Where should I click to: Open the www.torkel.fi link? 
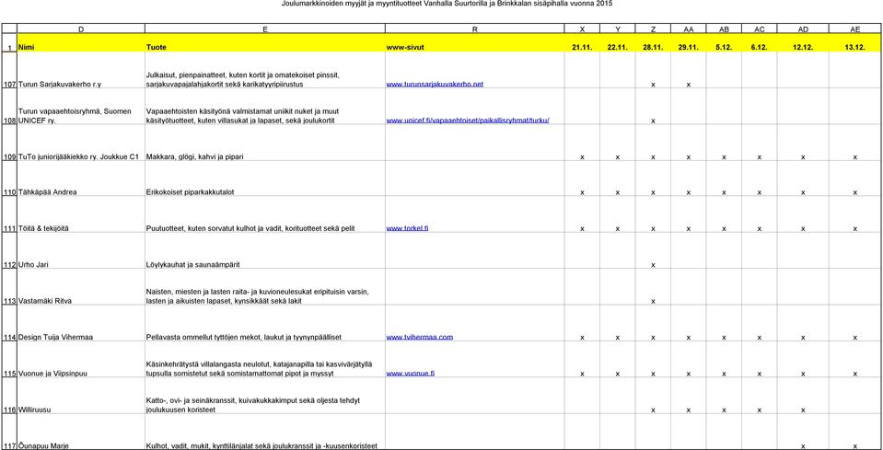pyautogui.click(x=407, y=228)
